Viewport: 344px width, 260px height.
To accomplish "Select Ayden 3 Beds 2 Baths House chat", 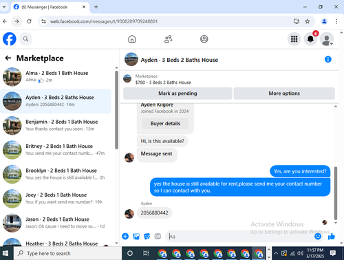I will [x=56, y=101].
